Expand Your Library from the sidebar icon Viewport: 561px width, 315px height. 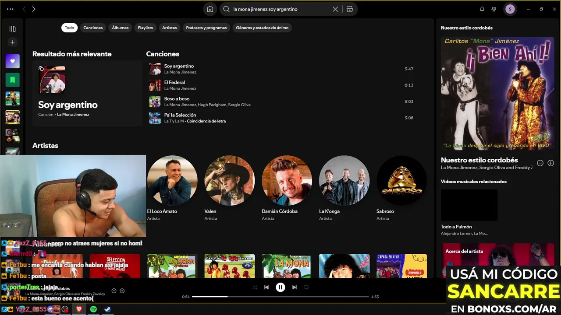pos(12,29)
